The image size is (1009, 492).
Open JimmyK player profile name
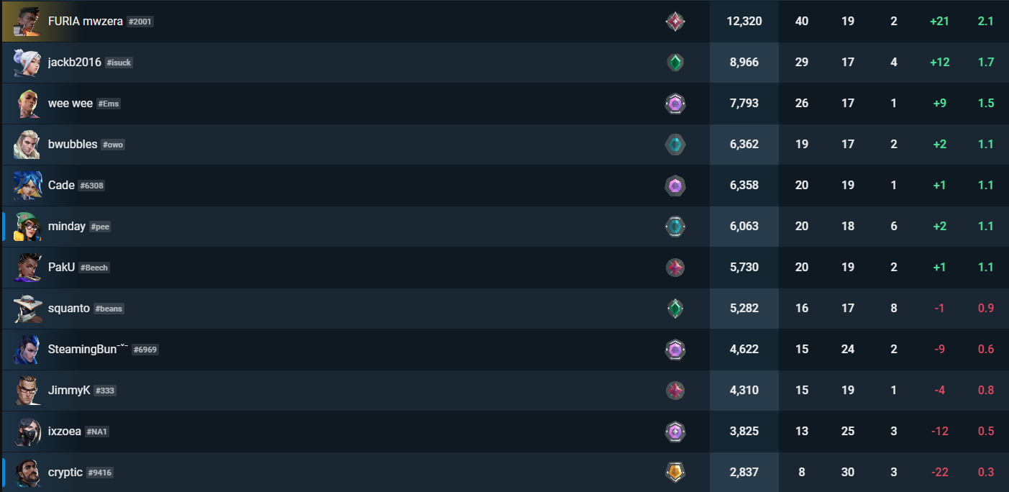(x=69, y=391)
